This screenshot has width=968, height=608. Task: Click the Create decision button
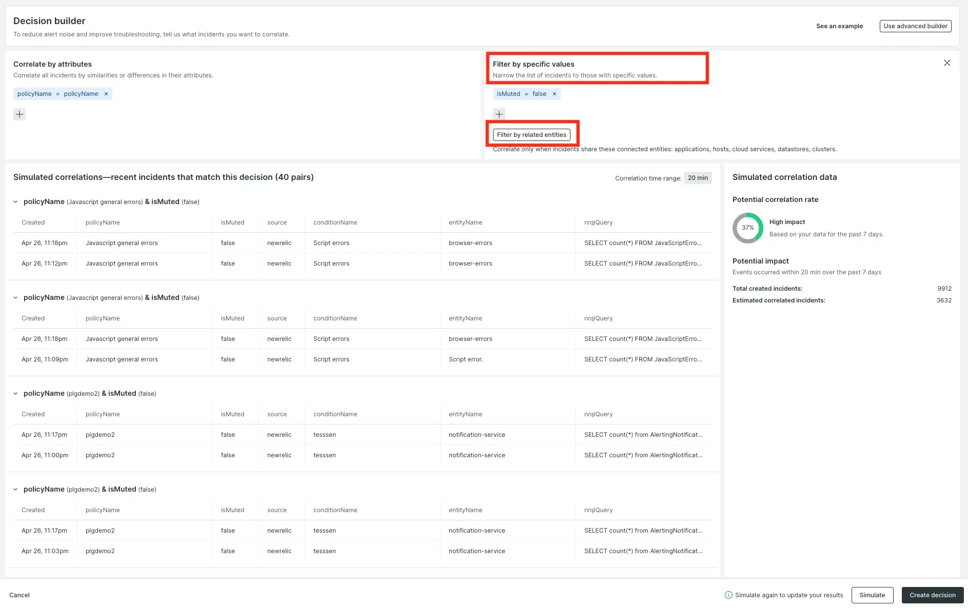point(933,595)
